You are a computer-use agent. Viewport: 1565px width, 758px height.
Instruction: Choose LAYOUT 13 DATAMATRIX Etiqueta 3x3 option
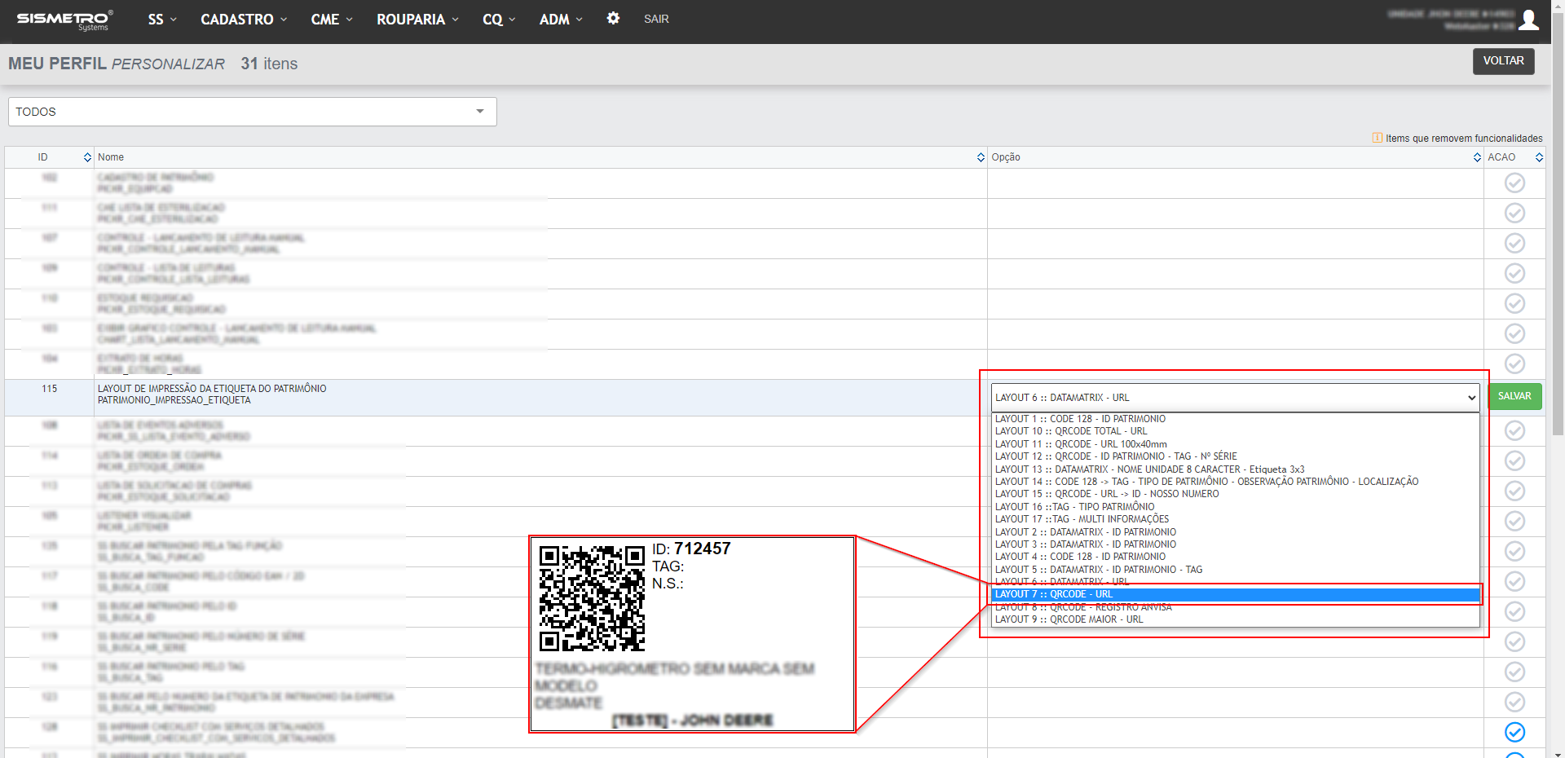tap(1236, 469)
